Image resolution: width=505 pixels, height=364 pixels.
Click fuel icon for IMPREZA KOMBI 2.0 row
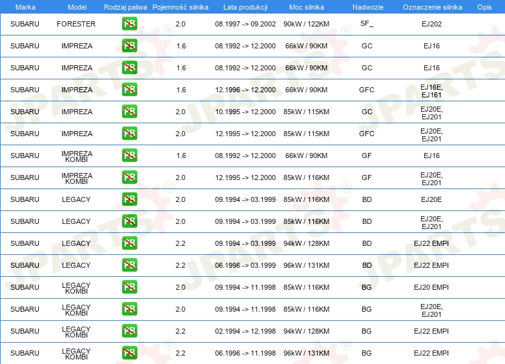click(129, 177)
